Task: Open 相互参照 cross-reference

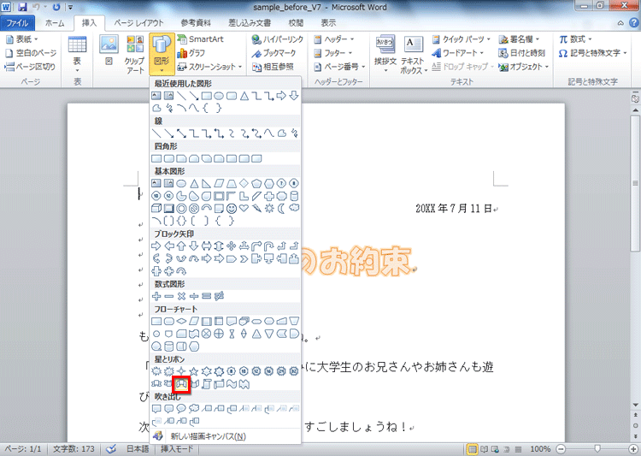Action: tap(273, 67)
